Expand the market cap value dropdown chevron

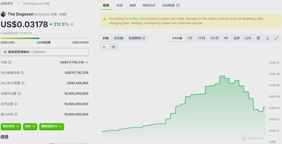86,62
